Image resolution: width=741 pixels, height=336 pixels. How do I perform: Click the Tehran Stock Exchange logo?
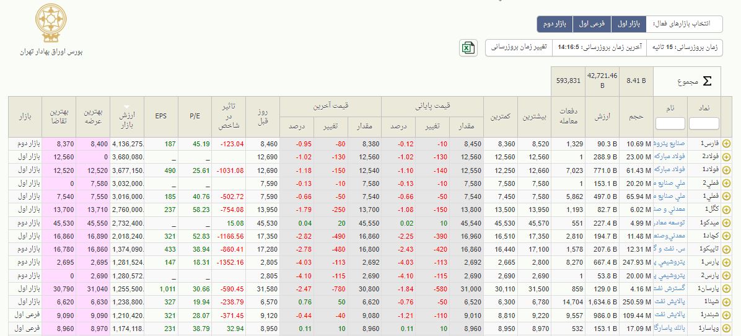(x=51, y=23)
